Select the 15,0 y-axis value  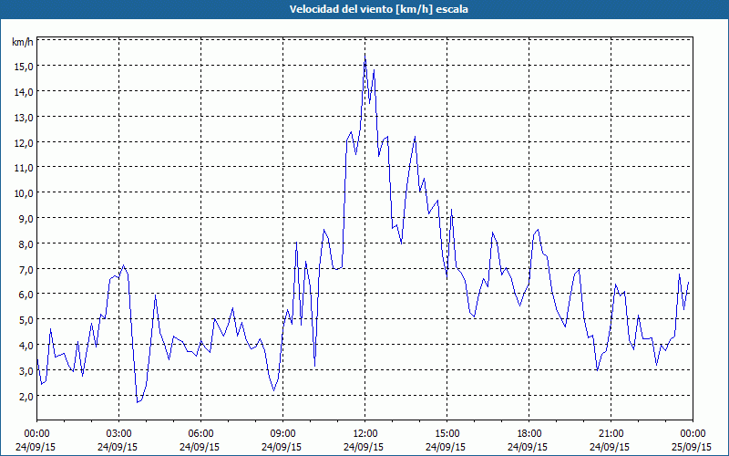point(24,67)
